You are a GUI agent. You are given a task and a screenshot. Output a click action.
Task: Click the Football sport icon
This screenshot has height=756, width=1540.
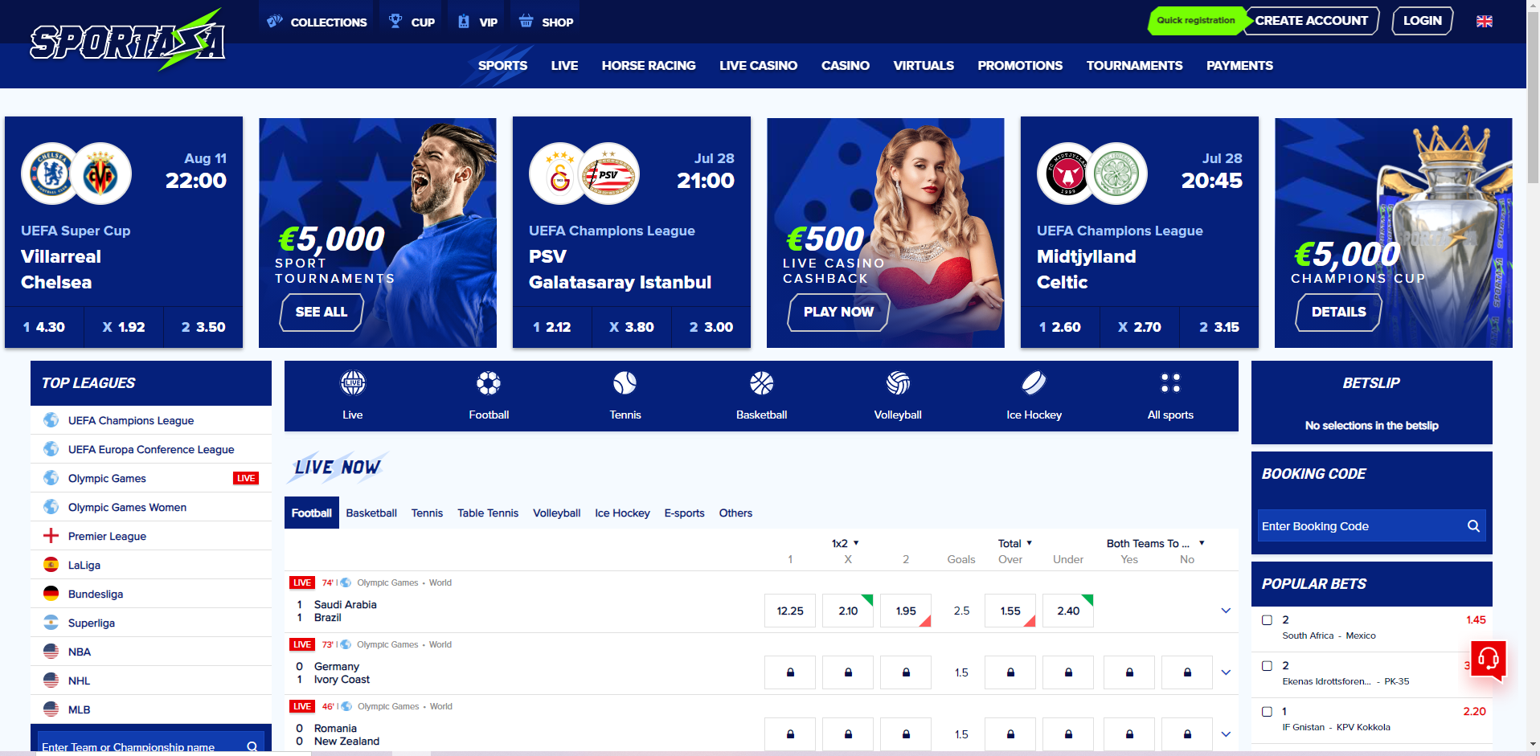pyautogui.click(x=489, y=384)
